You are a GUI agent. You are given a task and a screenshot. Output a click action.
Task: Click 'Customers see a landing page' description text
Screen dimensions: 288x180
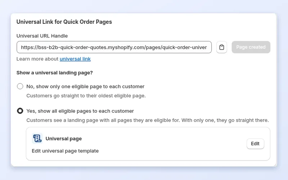click(148, 120)
